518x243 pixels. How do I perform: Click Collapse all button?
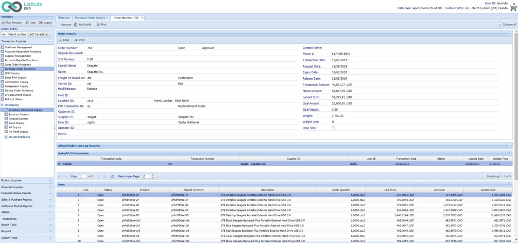507,24
